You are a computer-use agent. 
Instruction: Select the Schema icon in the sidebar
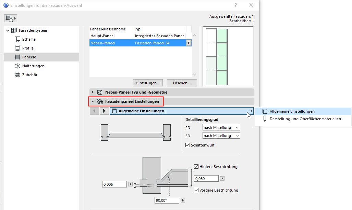17,39
